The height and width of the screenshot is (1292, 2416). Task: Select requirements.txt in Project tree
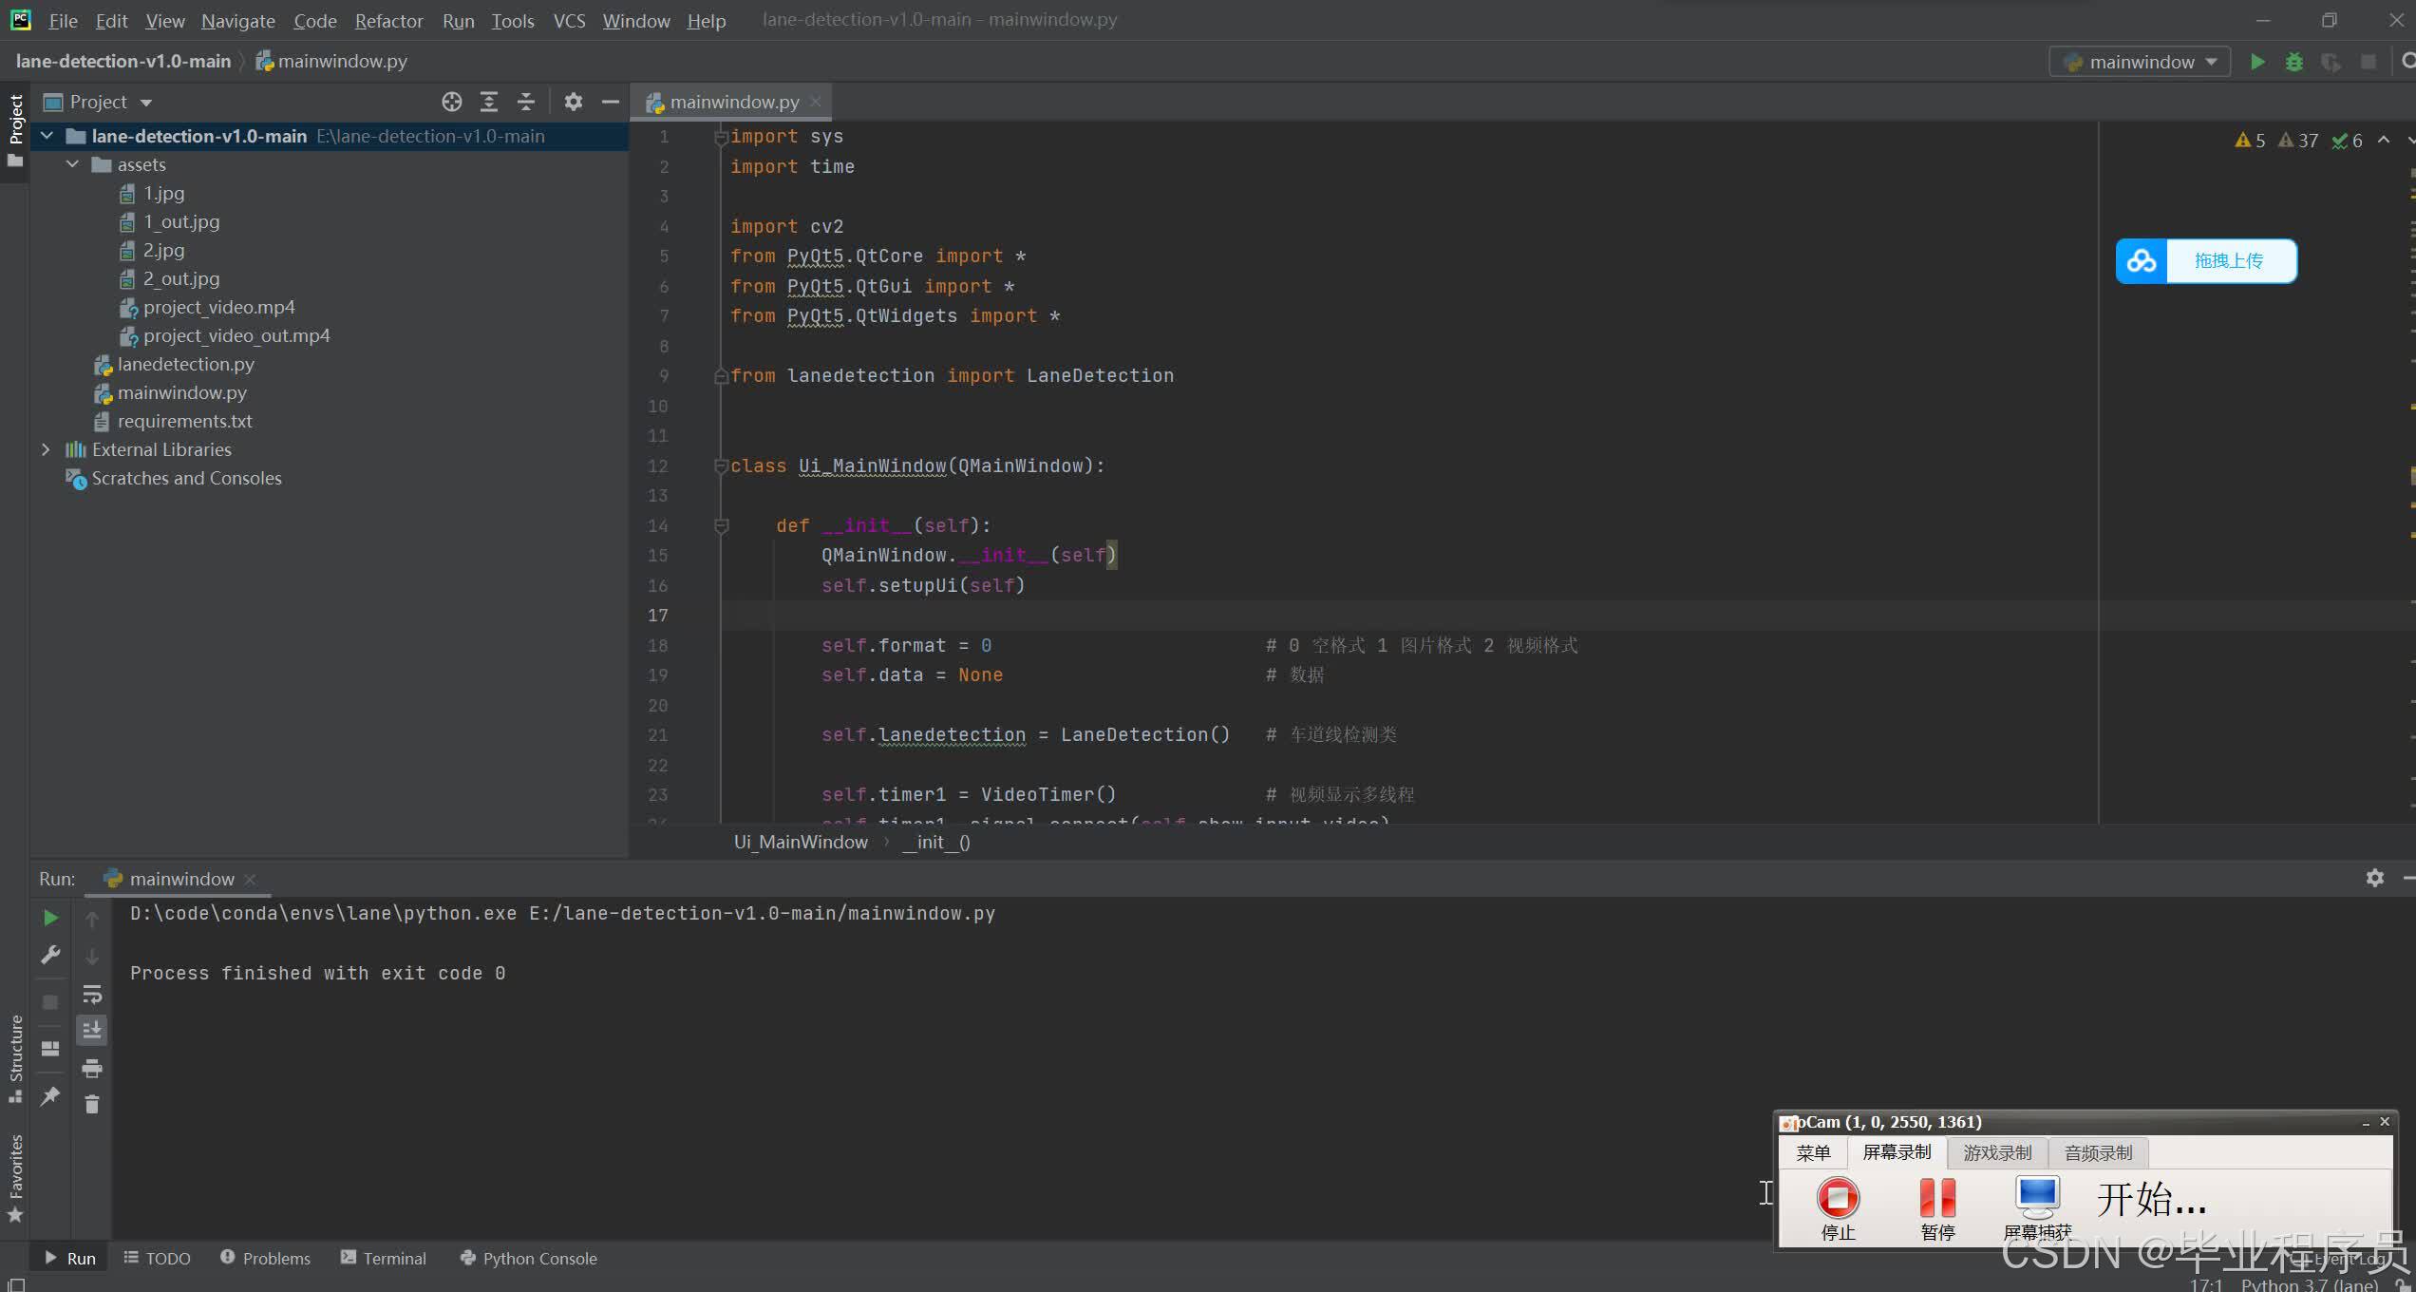click(x=184, y=421)
